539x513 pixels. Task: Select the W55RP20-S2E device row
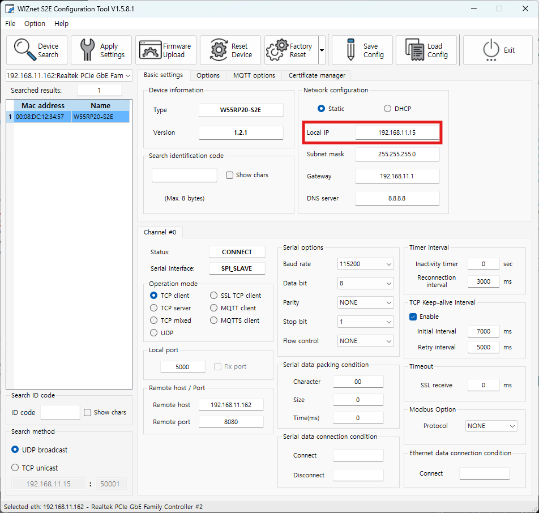tap(68, 117)
